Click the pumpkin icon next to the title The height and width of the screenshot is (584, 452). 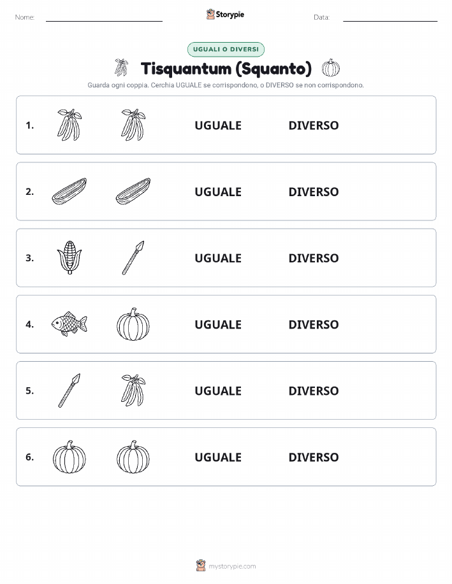pyautogui.click(x=331, y=68)
